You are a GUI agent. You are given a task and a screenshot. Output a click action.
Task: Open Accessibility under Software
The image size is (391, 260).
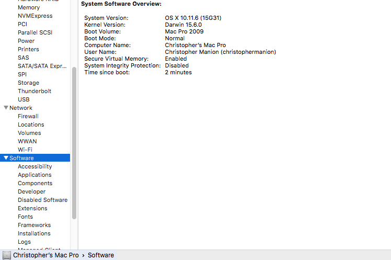[x=35, y=166]
